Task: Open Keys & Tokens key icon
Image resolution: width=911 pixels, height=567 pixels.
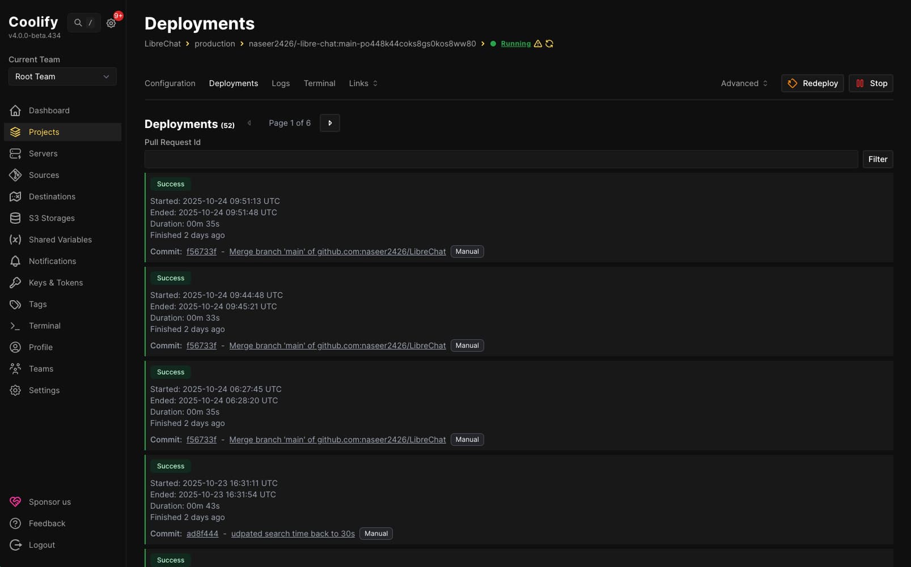Action: click(15, 283)
